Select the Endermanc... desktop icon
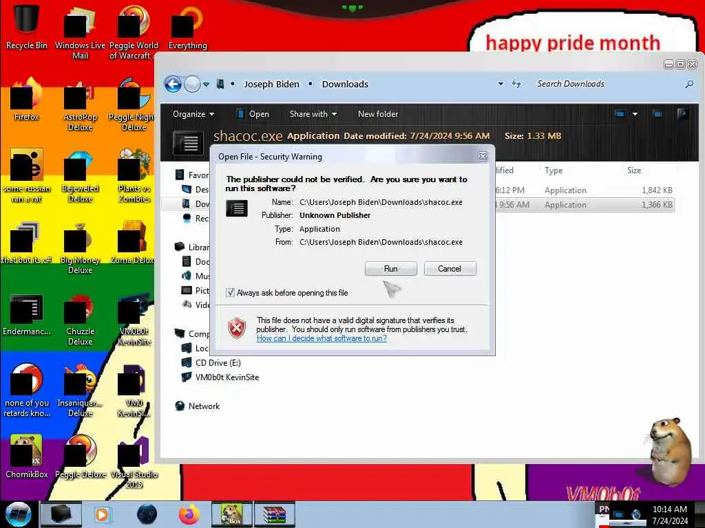 coord(27,314)
